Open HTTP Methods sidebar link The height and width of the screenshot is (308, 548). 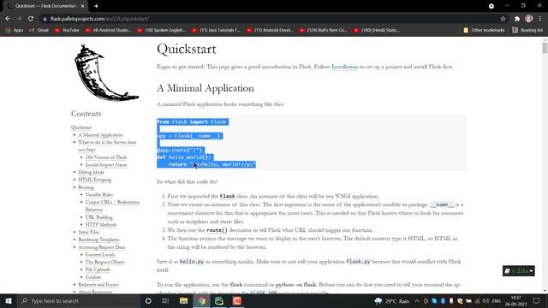pos(101,224)
